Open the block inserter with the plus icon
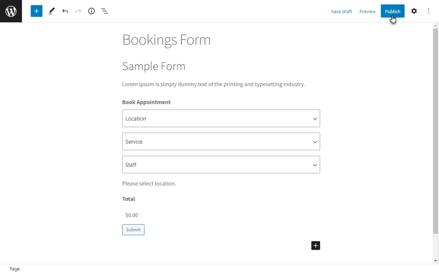The width and height of the screenshot is (439, 273). point(36,11)
